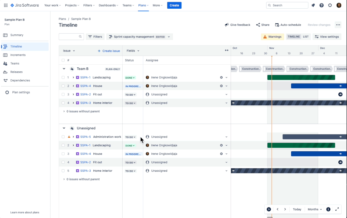This screenshot has height=218, width=347.
Task: Open the More menu
Action: pyautogui.click(x=157, y=5)
